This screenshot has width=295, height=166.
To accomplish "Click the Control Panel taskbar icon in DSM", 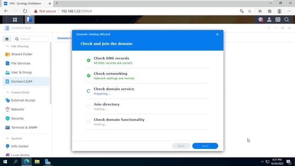I will (x=29, y=19).
